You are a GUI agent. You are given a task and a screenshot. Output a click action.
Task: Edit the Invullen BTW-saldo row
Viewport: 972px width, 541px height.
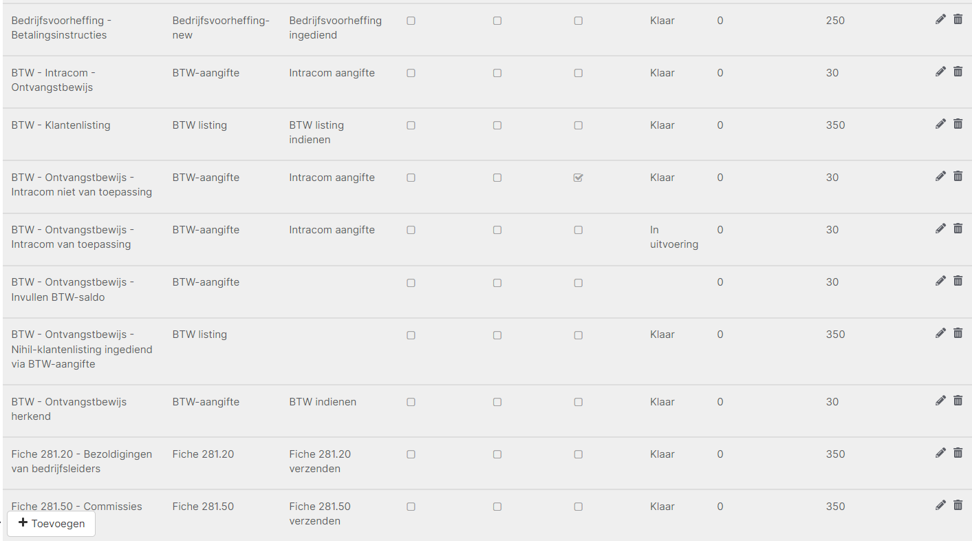tap(940, 281)
